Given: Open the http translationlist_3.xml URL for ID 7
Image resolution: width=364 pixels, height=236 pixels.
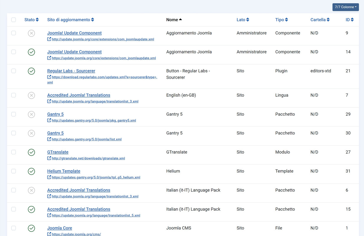Looking at the screenshot, I should (x=95, y=101).
